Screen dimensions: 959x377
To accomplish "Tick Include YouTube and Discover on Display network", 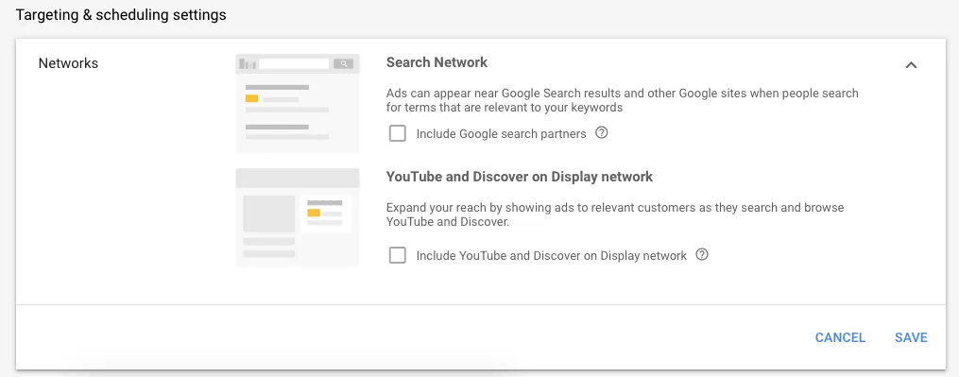I will pyautogui.click(x=398, y=255).
